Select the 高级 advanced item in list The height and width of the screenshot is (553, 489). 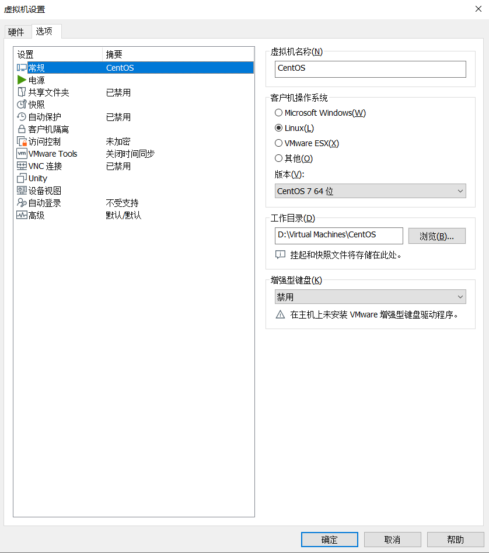coord(36,215)
